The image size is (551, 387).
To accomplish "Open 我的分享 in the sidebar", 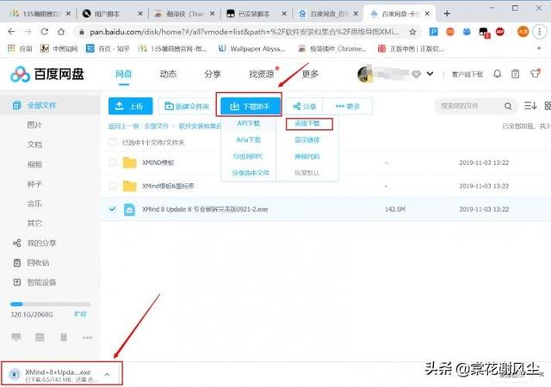I will pyautogui.click(x=41, y=243).
